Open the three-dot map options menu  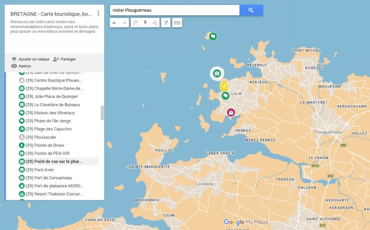point(98,13)
